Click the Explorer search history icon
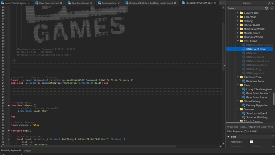275x155 pixels. (266, 8)
